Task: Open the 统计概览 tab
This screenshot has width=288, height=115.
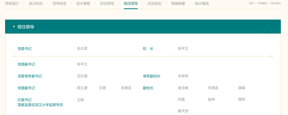Action: pos(202,3)
